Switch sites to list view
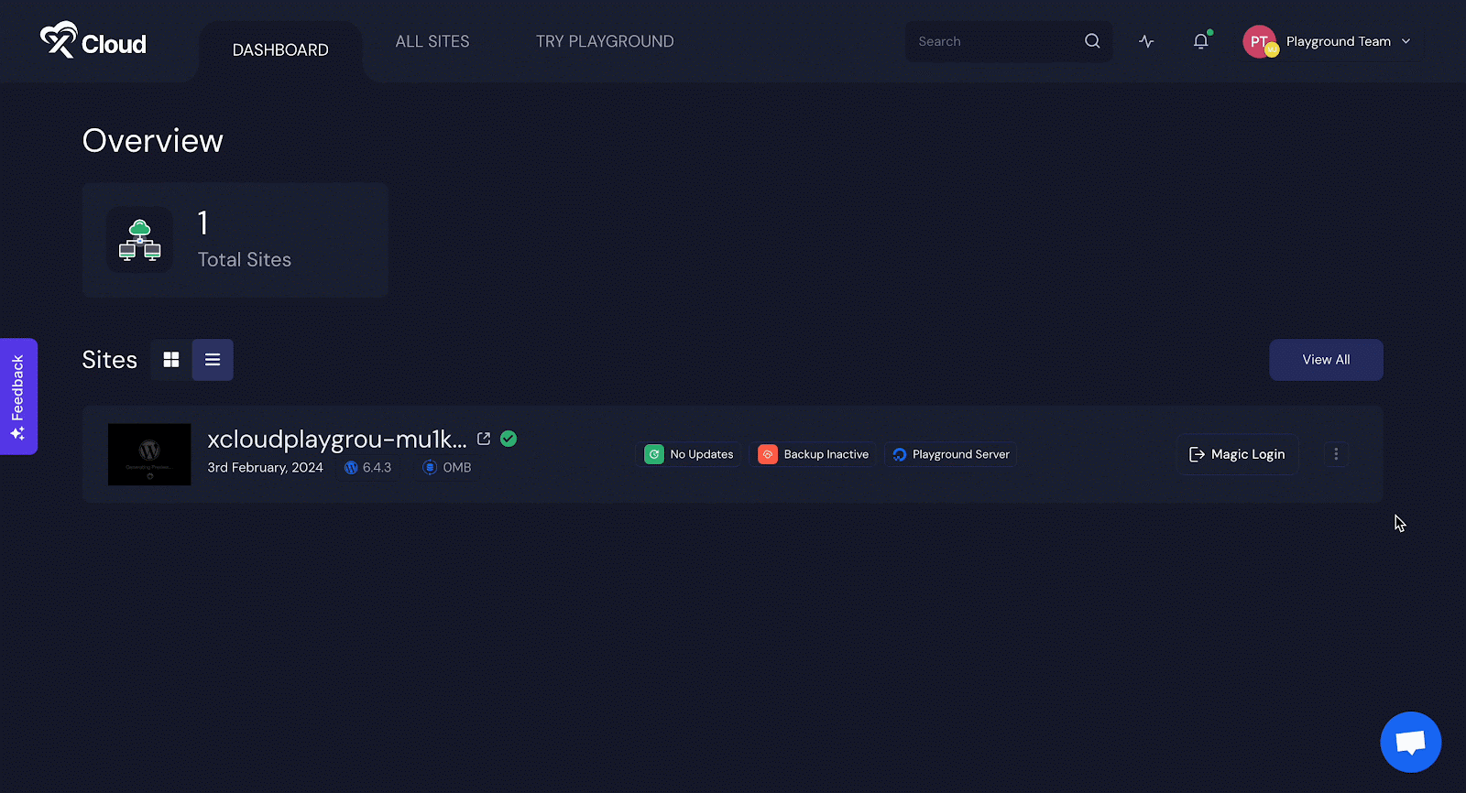1466x793 pixels. point(213,360)
